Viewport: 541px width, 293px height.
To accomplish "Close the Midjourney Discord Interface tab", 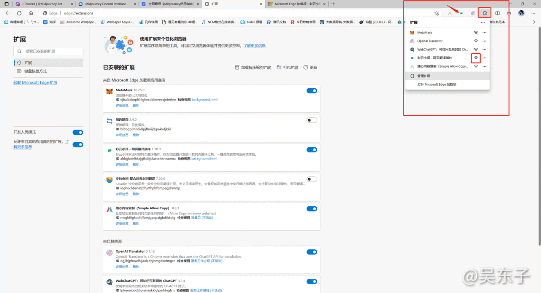I will [x=135, y=4].
